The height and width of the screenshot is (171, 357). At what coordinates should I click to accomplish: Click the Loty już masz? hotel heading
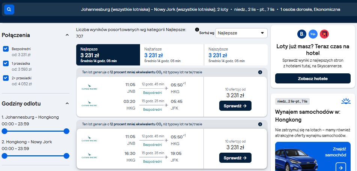313,50
